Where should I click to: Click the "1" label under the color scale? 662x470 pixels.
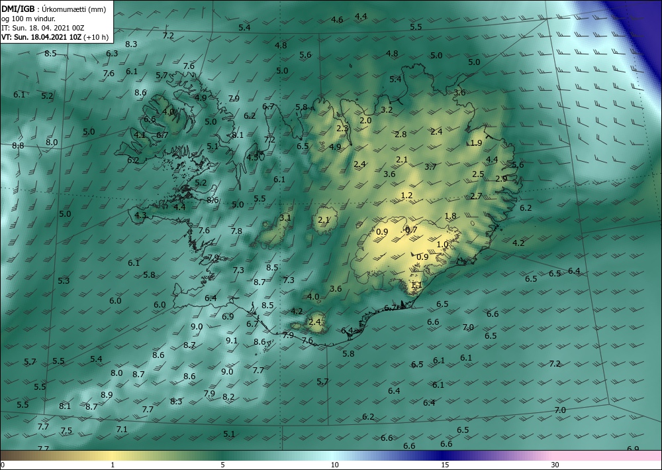click(x=113, y=465)
